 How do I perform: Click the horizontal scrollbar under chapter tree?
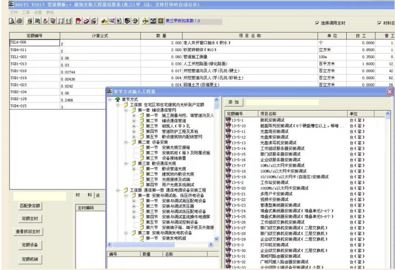click(159, 245)
